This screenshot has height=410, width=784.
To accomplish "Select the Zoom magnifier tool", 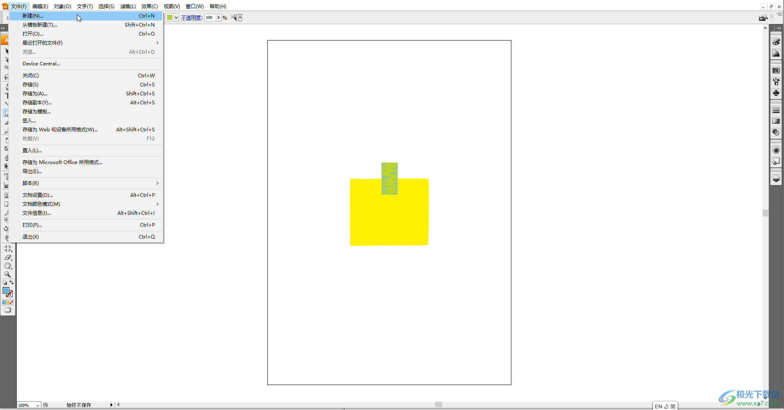I will click(x=8, y=274).
